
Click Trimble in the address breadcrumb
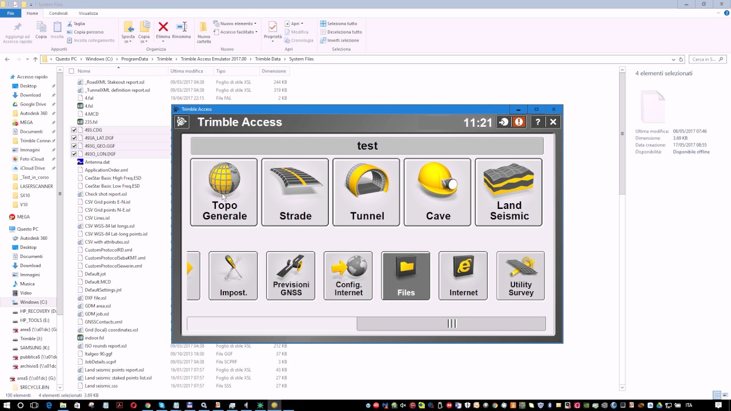click(x=164, y=59)
